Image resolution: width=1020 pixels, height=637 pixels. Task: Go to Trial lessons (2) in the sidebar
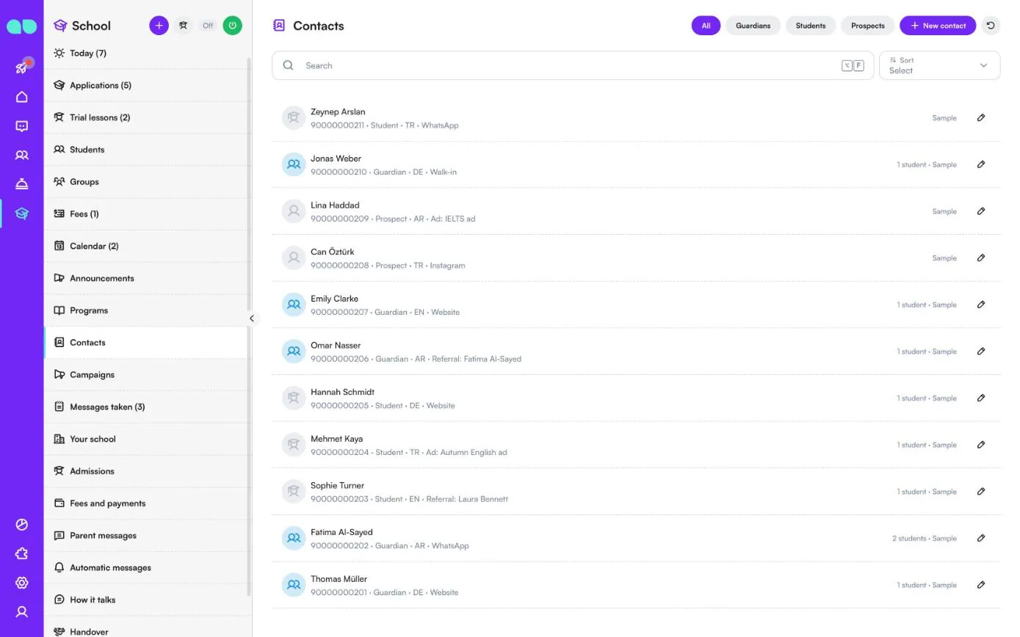pyautogui.click(x=146, y=117)
